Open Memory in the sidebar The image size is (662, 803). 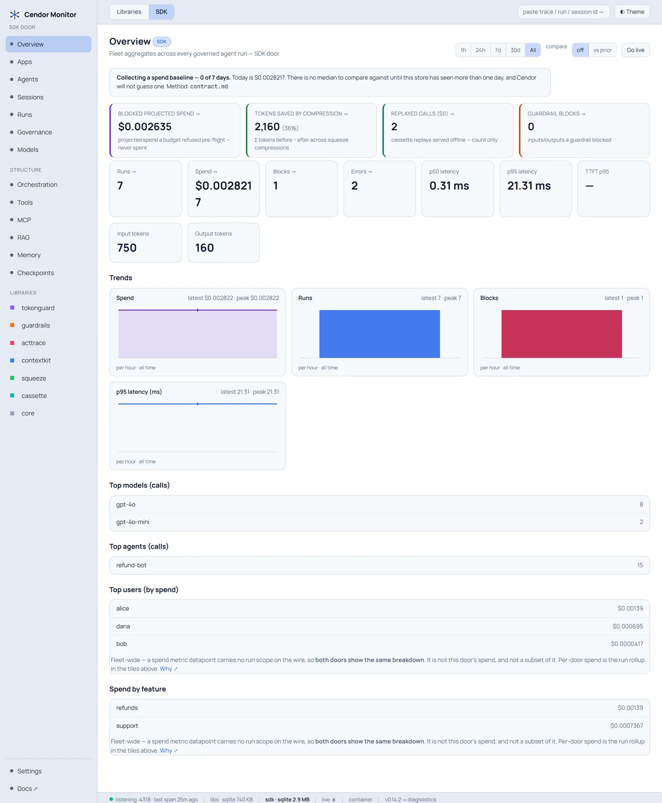[48, 255]
